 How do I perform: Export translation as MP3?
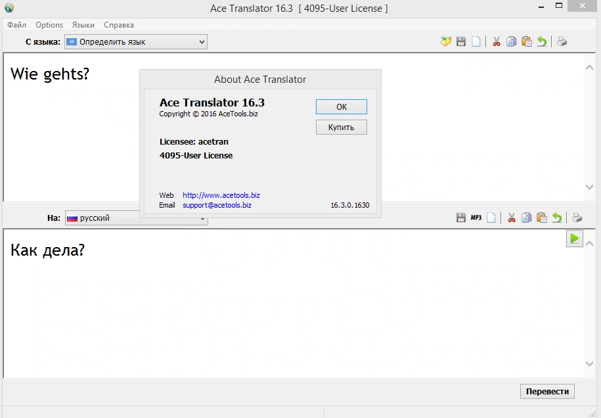click(476, 218)
